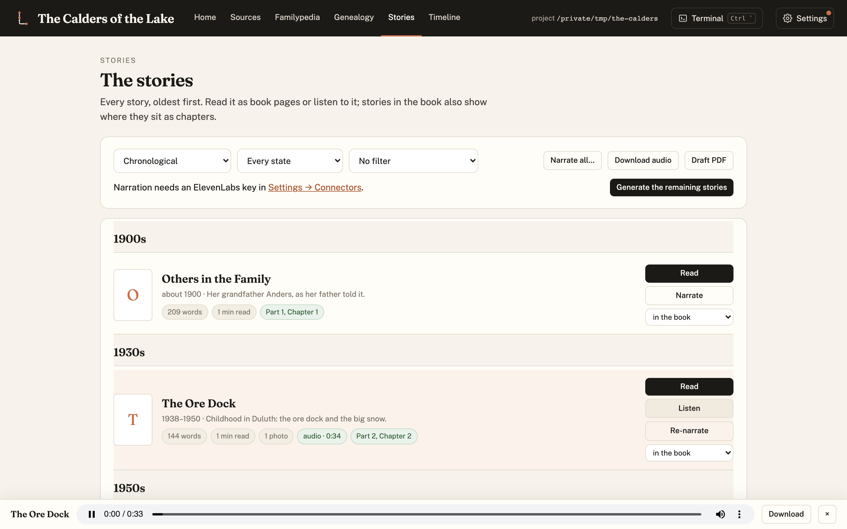Generate the remaining stories
Image resolution: width=847 pixels, height=529 pixels.
671,188
